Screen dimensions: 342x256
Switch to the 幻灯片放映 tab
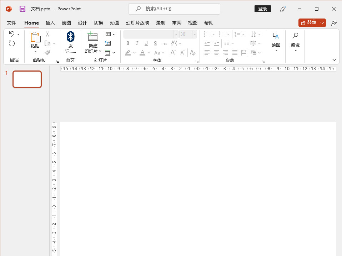click(138, 23)
